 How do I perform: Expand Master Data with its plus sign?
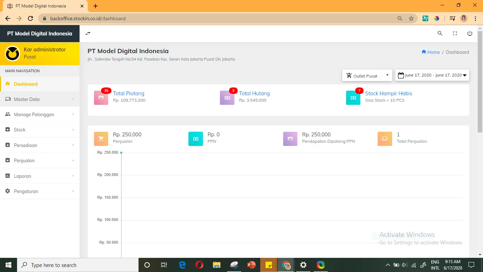pos(73,99)
